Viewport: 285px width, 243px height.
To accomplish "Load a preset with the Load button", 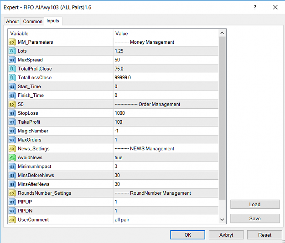I will pyautogui.click(x=255, y=204).
